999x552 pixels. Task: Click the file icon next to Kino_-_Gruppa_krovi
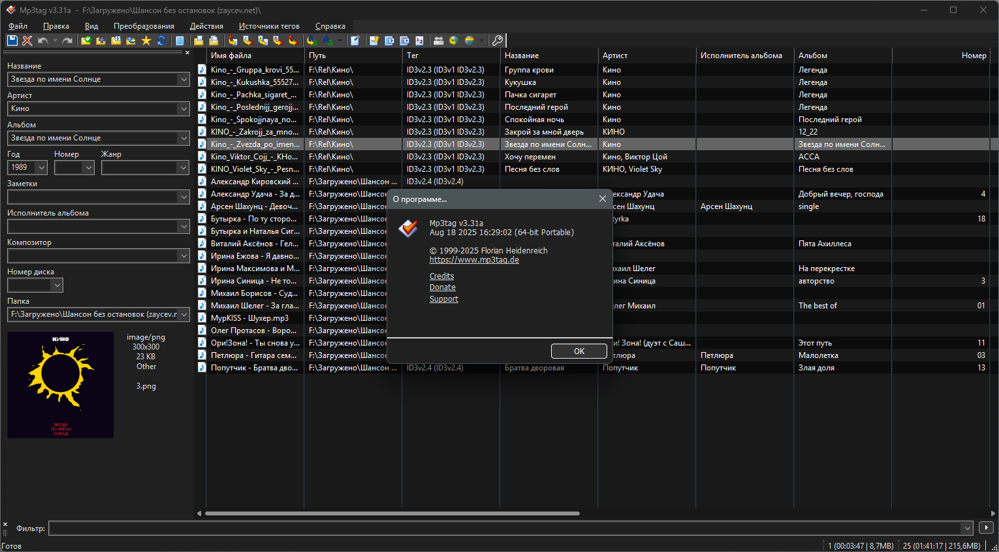click(202, 70)
